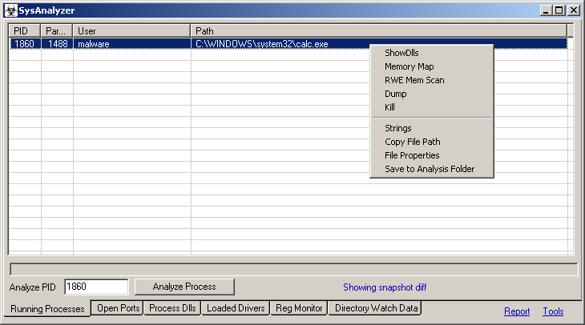Click the SysAnalyzer title bar icon
Viewport: 585px width, 325px height.
point(11,10)
